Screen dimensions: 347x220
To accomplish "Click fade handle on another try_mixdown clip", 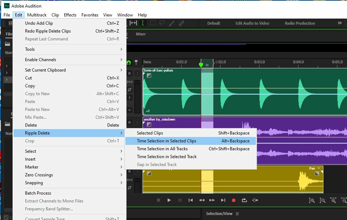I will (x=149, y=124).
